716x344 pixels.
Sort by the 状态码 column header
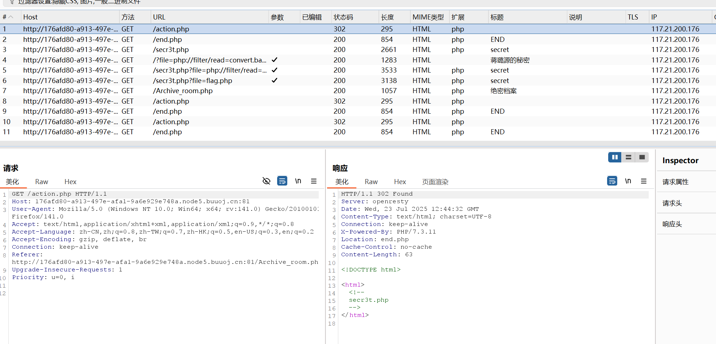tap(355, 17)
